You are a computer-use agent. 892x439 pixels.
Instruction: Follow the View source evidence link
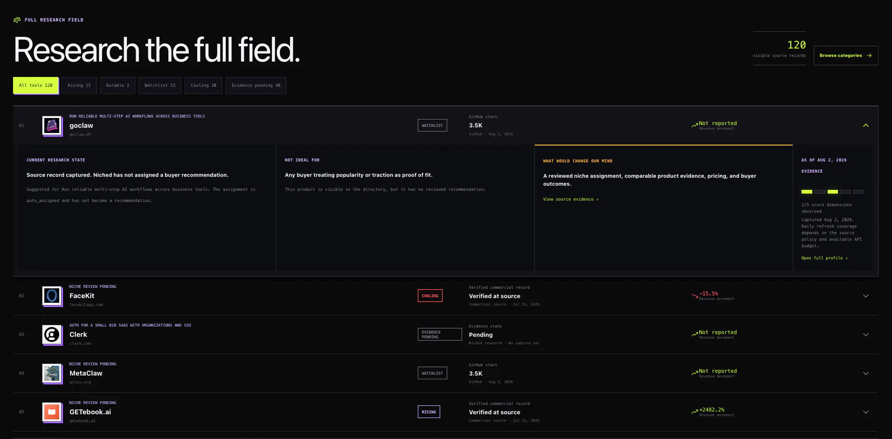[571, 199]
